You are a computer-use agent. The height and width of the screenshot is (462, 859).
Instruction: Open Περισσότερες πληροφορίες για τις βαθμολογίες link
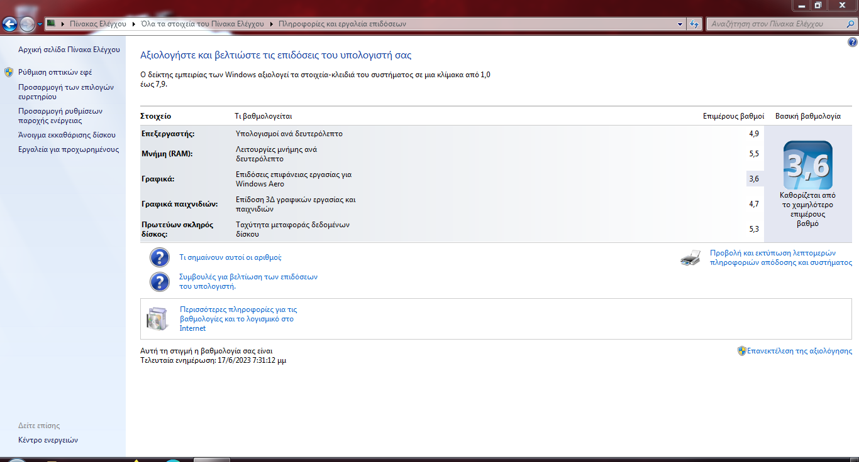[x=238, y=319]
